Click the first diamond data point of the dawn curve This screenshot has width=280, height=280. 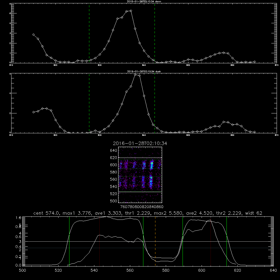(33, 34)
